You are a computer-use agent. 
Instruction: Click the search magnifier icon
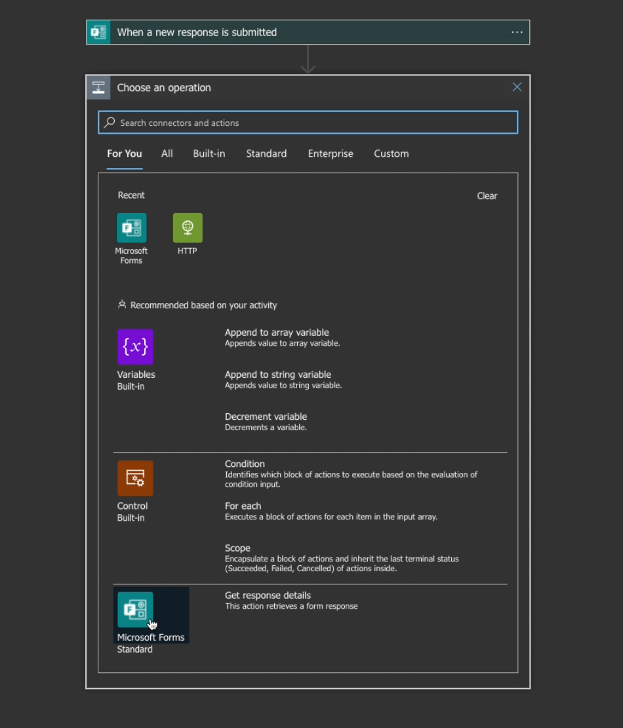110,123
